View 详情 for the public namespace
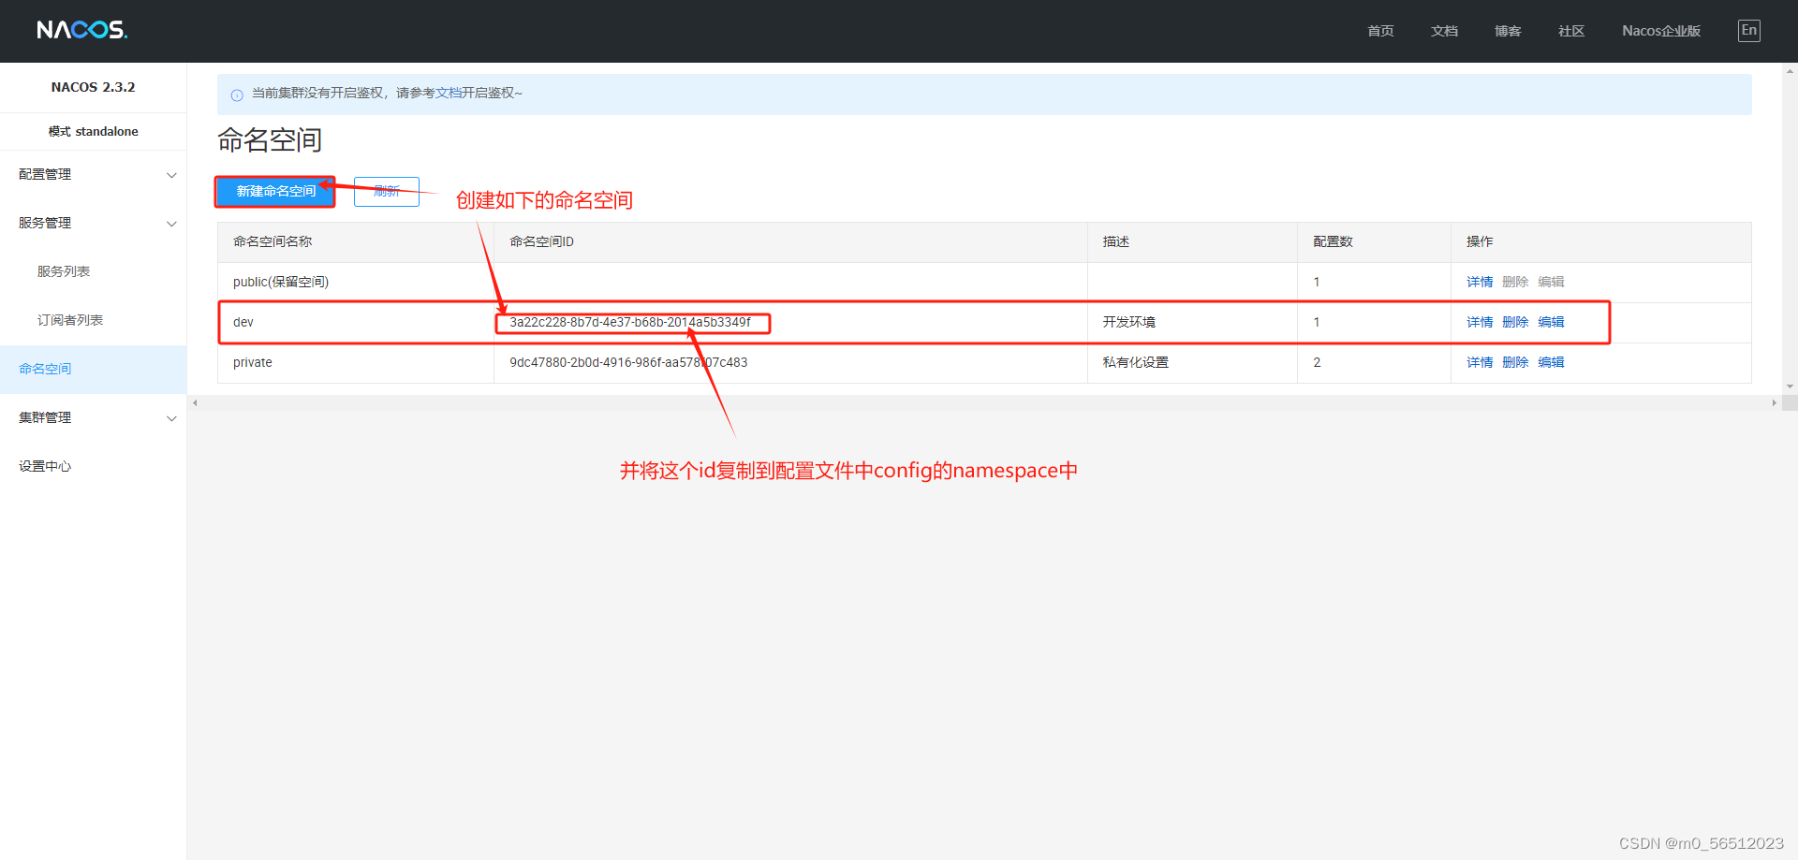The image size is (1798, 860). coord(1480,282)
